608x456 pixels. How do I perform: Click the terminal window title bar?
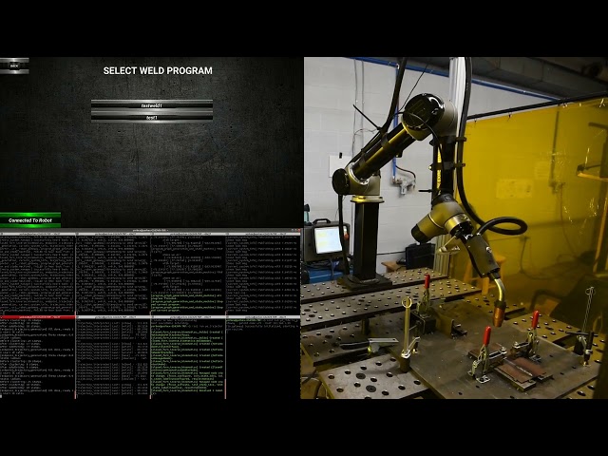[x=150, y=230]
